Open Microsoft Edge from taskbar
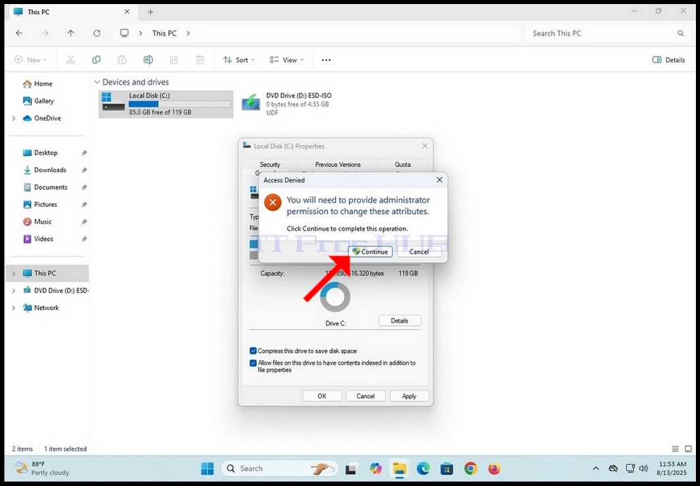 [424, 468]
